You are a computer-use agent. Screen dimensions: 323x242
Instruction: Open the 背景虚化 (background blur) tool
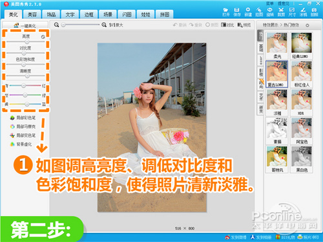coord(21,144)
